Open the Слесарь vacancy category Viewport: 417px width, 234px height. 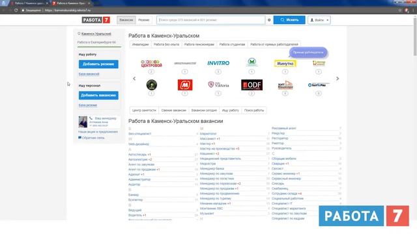click(278, 183)
